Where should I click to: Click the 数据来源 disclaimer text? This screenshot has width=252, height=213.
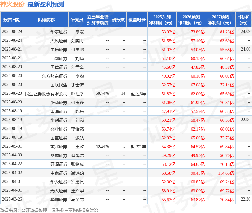(x=49, y=210)
